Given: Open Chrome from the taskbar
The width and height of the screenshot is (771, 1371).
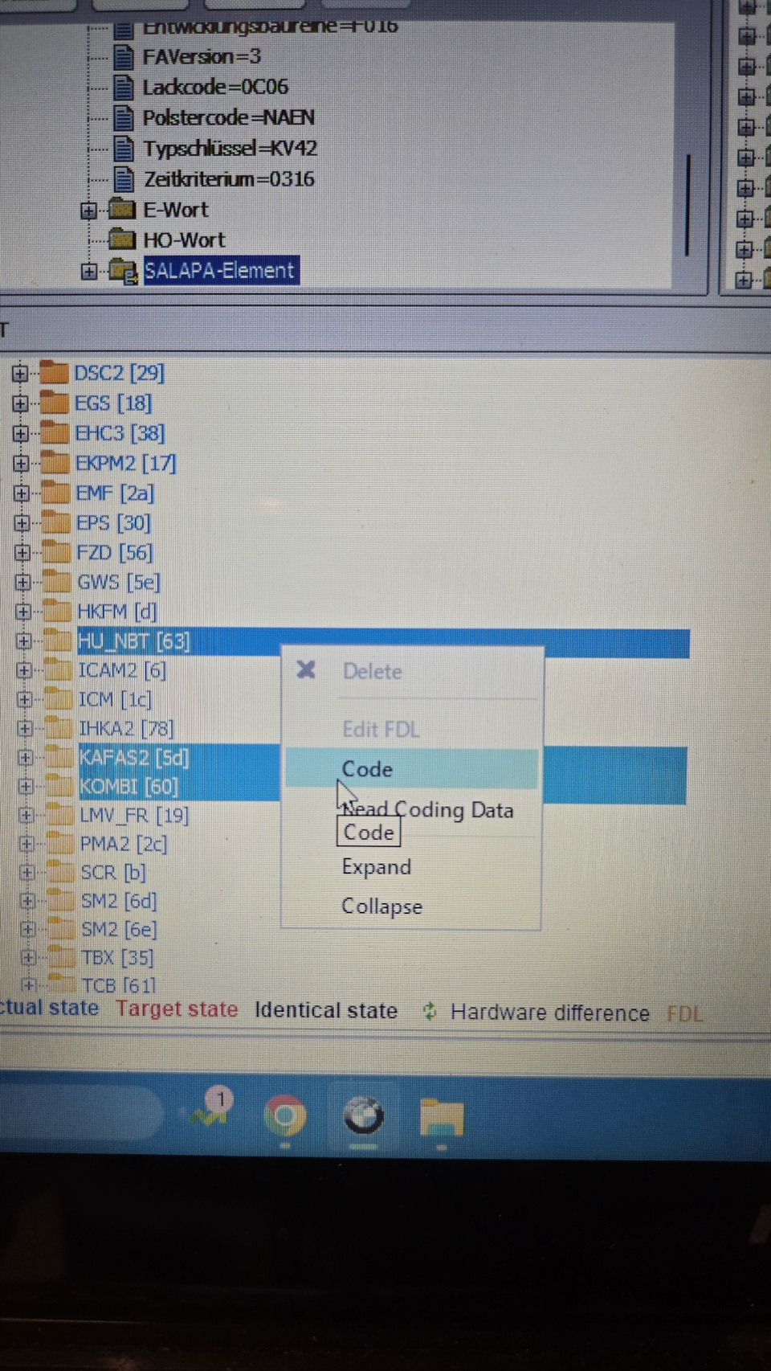Looking at the screenshot, I should coord(285,1115).
